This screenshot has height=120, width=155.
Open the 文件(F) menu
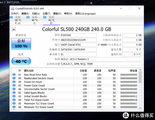[15, 13]
